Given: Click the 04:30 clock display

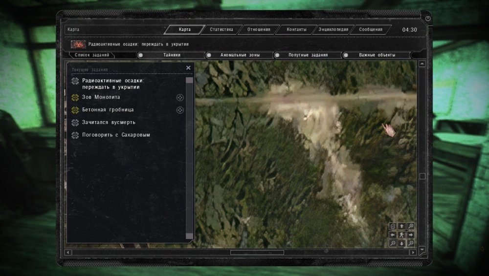Looking at the screenshot, I should (409, 30).
